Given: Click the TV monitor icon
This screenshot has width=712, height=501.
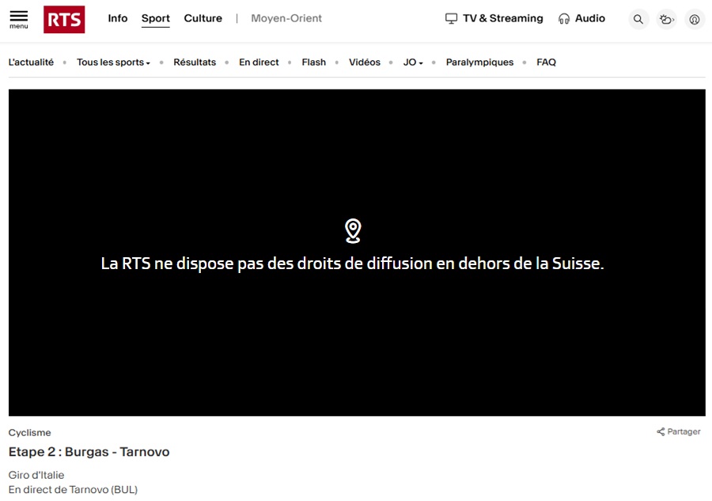Looking at the screenshot, I should [x=451, y=19].
